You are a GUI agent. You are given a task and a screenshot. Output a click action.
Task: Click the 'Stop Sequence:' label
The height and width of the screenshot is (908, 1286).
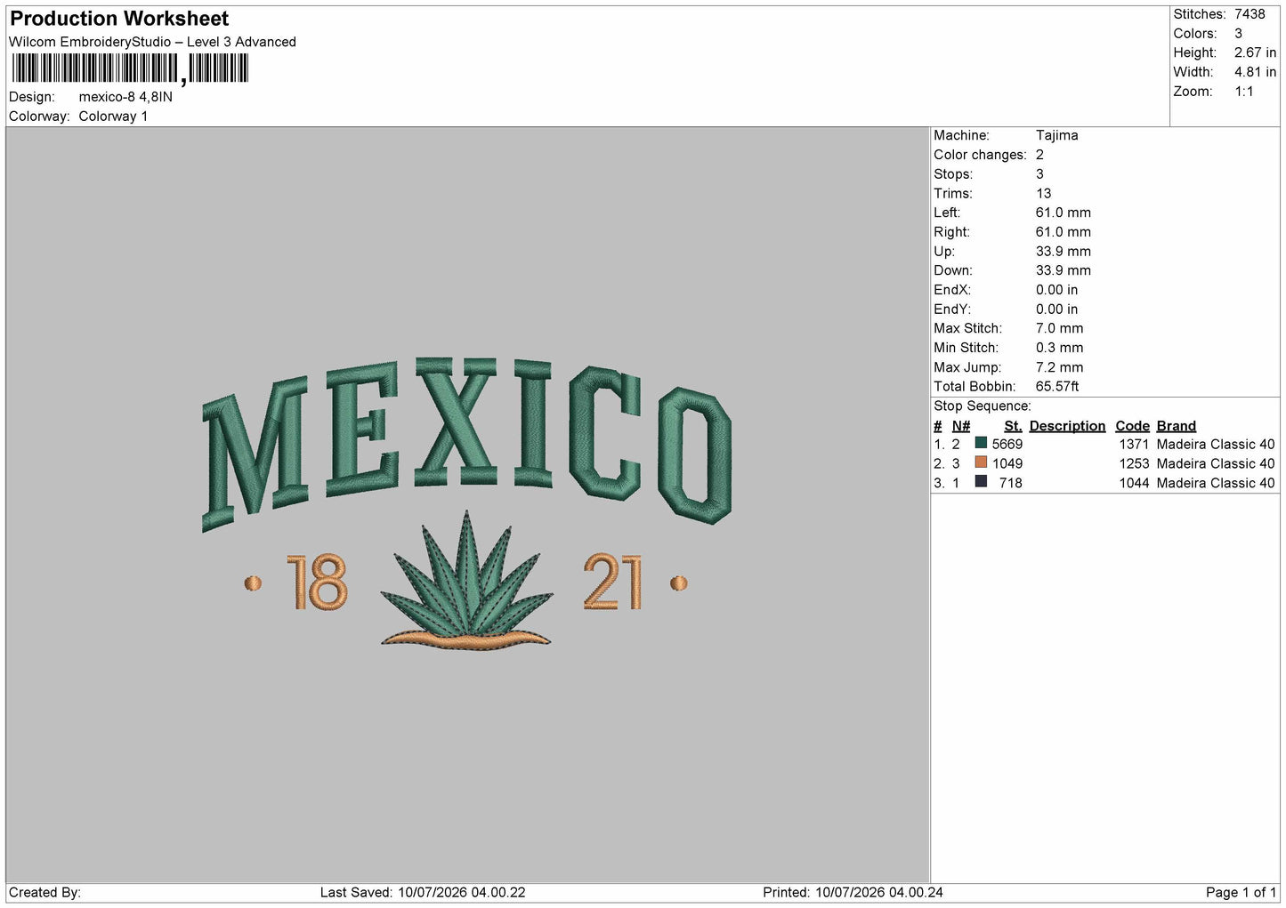click(x=982, y=406)
